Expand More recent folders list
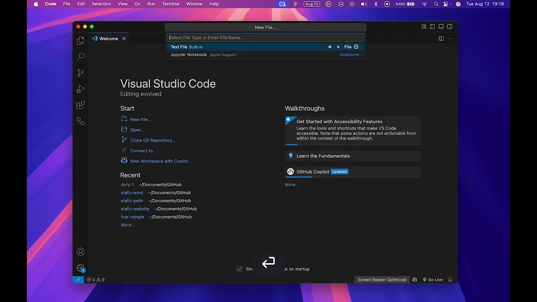The height and width of the screenshot is (302, 537). pyautogui.click(x=128, y=225)
